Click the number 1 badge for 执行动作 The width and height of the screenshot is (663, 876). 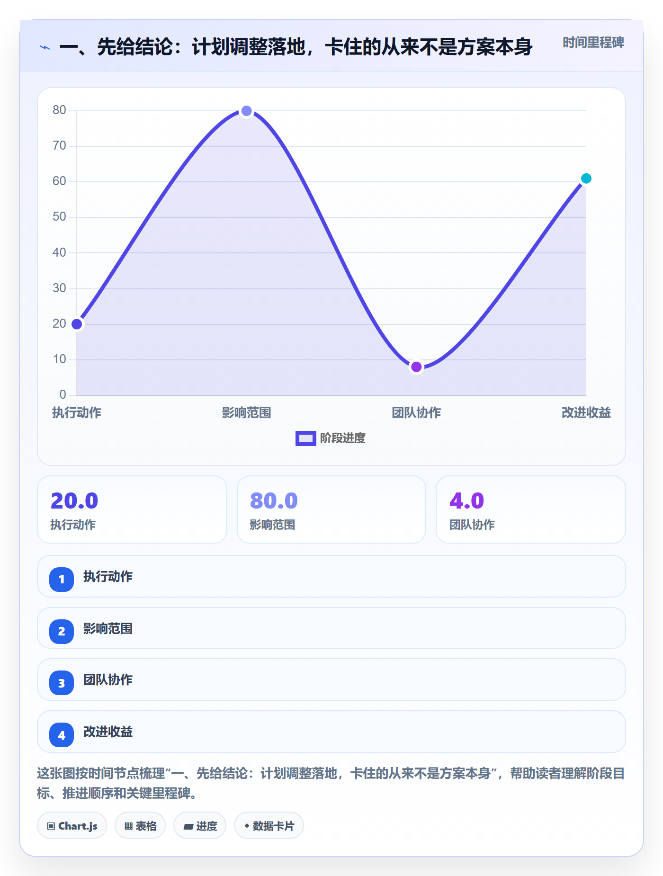62,579
